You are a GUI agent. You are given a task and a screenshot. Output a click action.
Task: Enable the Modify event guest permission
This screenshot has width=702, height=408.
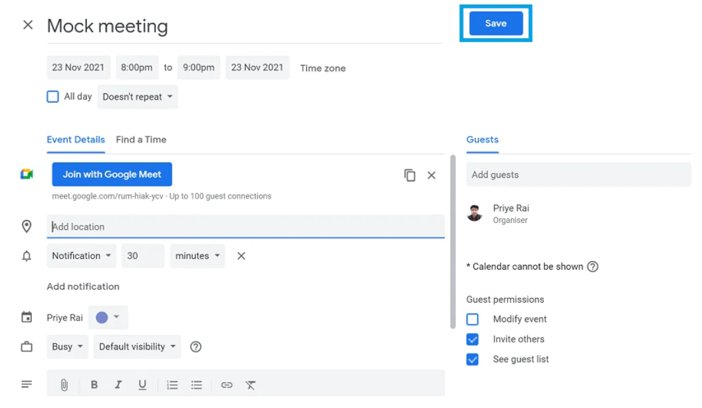(472, 319)
